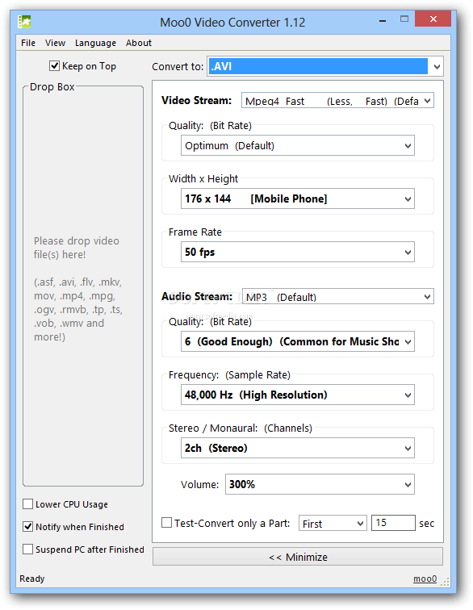The image size is (473, 610).
Task: Open the Language menu
Action: (x=95, y=43)
